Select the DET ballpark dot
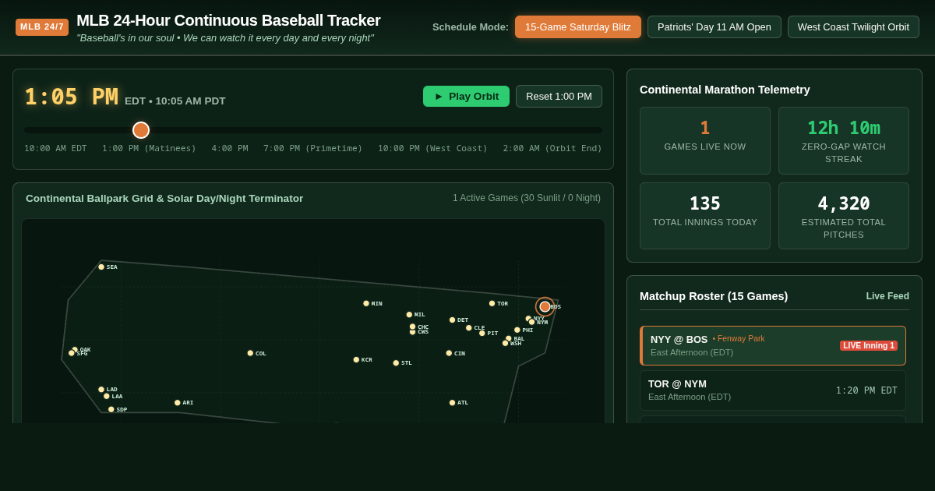The width and height of the screenshot is (935, 491). (452, 320)
